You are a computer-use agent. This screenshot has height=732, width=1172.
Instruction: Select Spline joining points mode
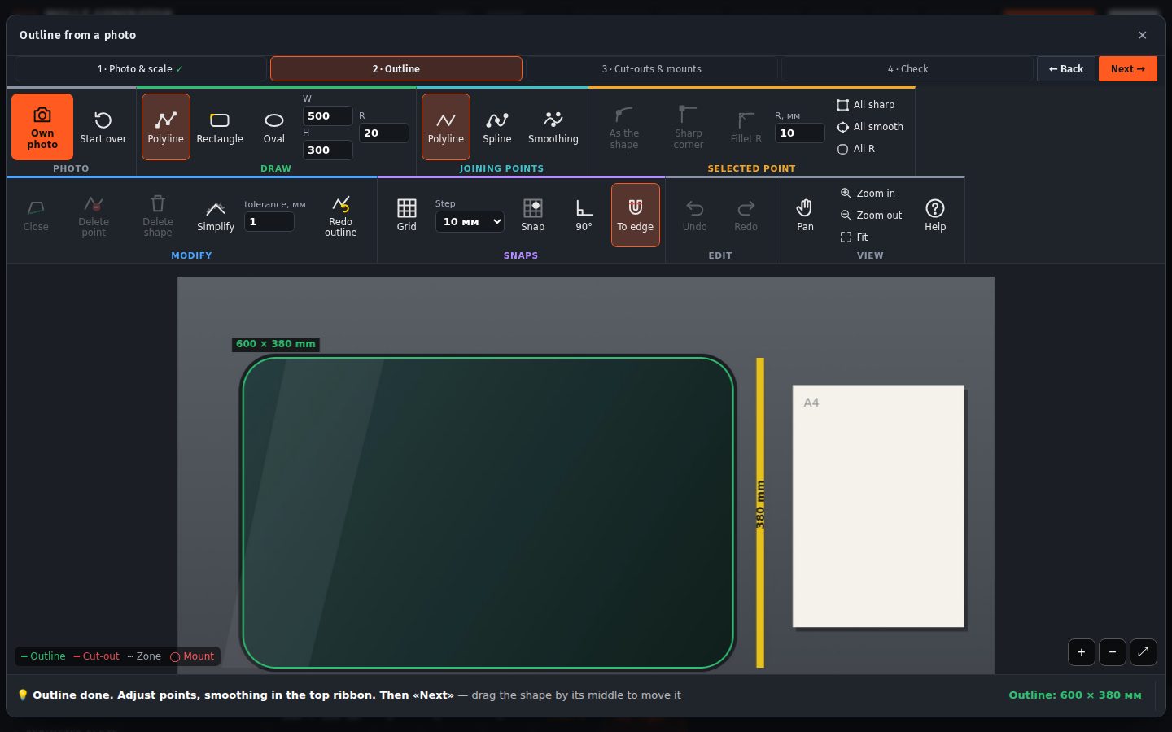click(497, 127)
